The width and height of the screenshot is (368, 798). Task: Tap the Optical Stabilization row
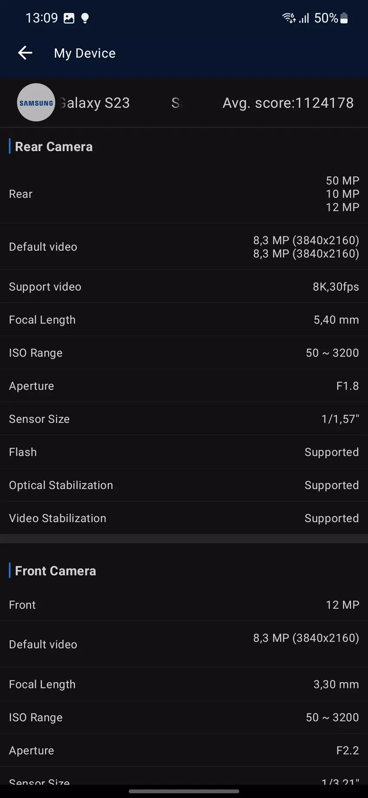[x=184, y=485]
